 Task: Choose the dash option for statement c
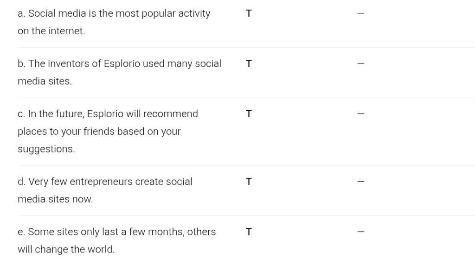click(361, 113)
